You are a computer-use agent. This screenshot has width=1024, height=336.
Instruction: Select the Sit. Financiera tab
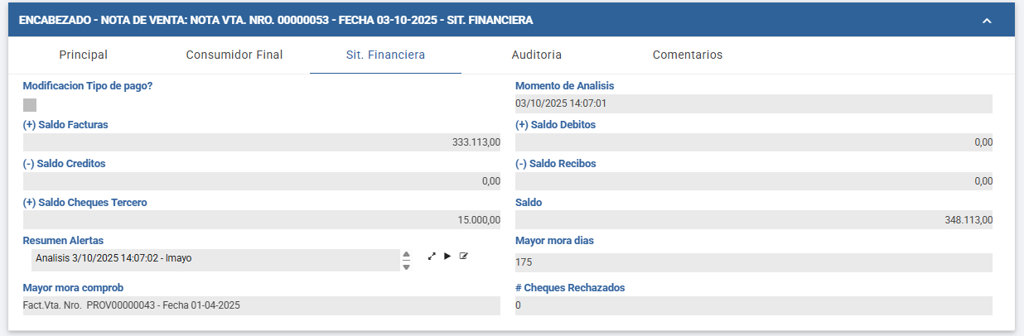(385, 55)
